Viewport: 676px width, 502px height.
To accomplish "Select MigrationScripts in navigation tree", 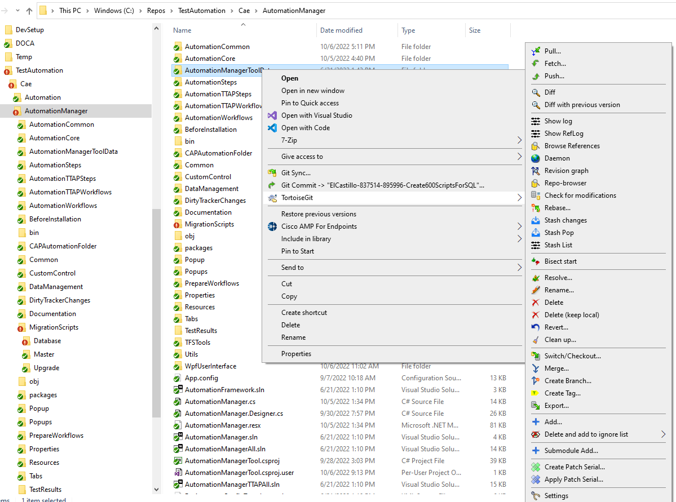I will click(54, 327).
